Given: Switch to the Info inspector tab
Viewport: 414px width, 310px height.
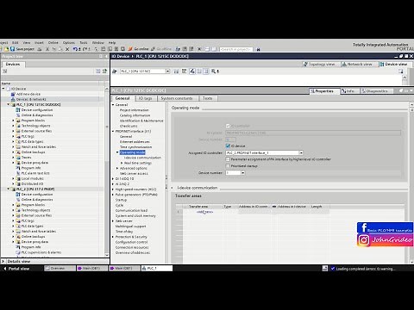Looking at the screenshot, I should tap(348, 91).
